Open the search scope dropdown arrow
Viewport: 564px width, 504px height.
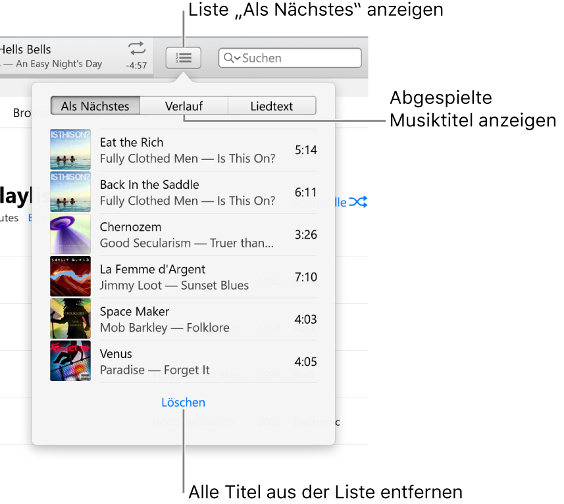coord(238,58)
